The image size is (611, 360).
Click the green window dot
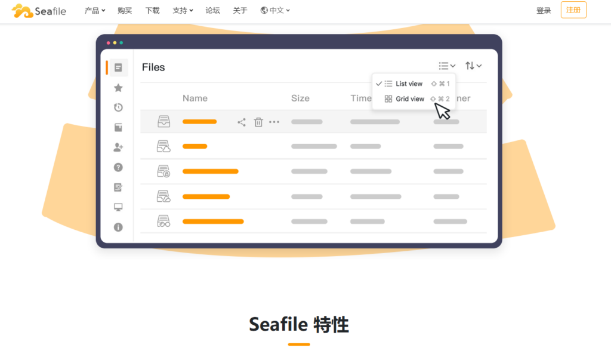121,42
